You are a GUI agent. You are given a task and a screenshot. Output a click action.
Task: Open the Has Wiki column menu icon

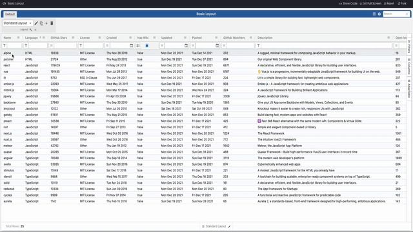(154, 37)
